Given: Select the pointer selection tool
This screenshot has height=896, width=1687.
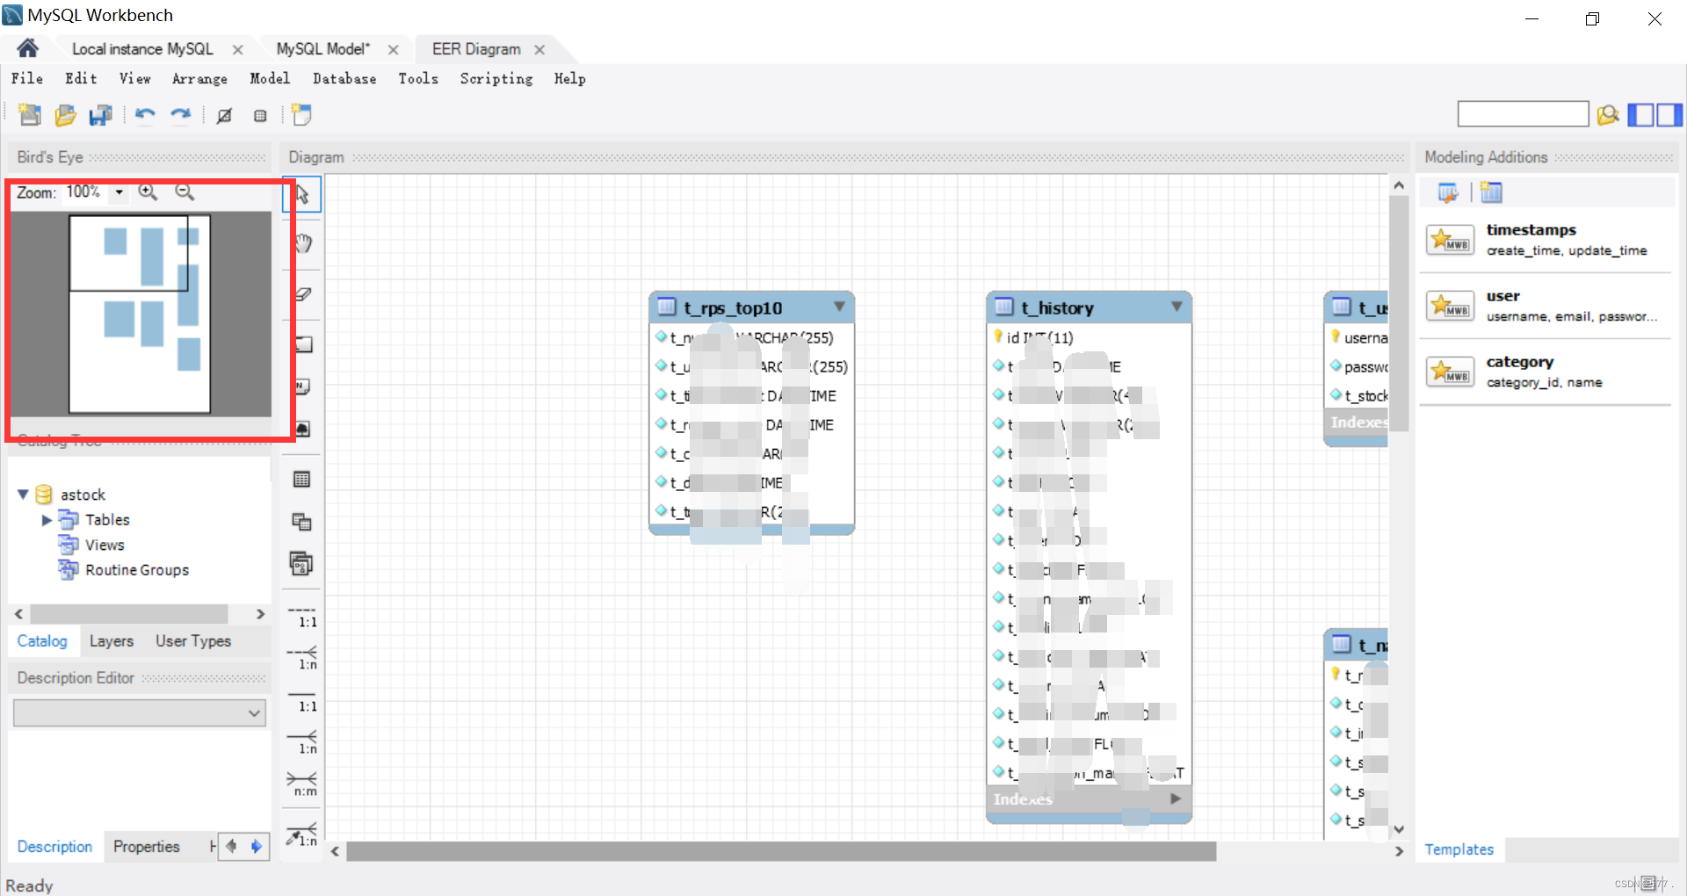Looking at the screenshot, I should pos(302,194).
